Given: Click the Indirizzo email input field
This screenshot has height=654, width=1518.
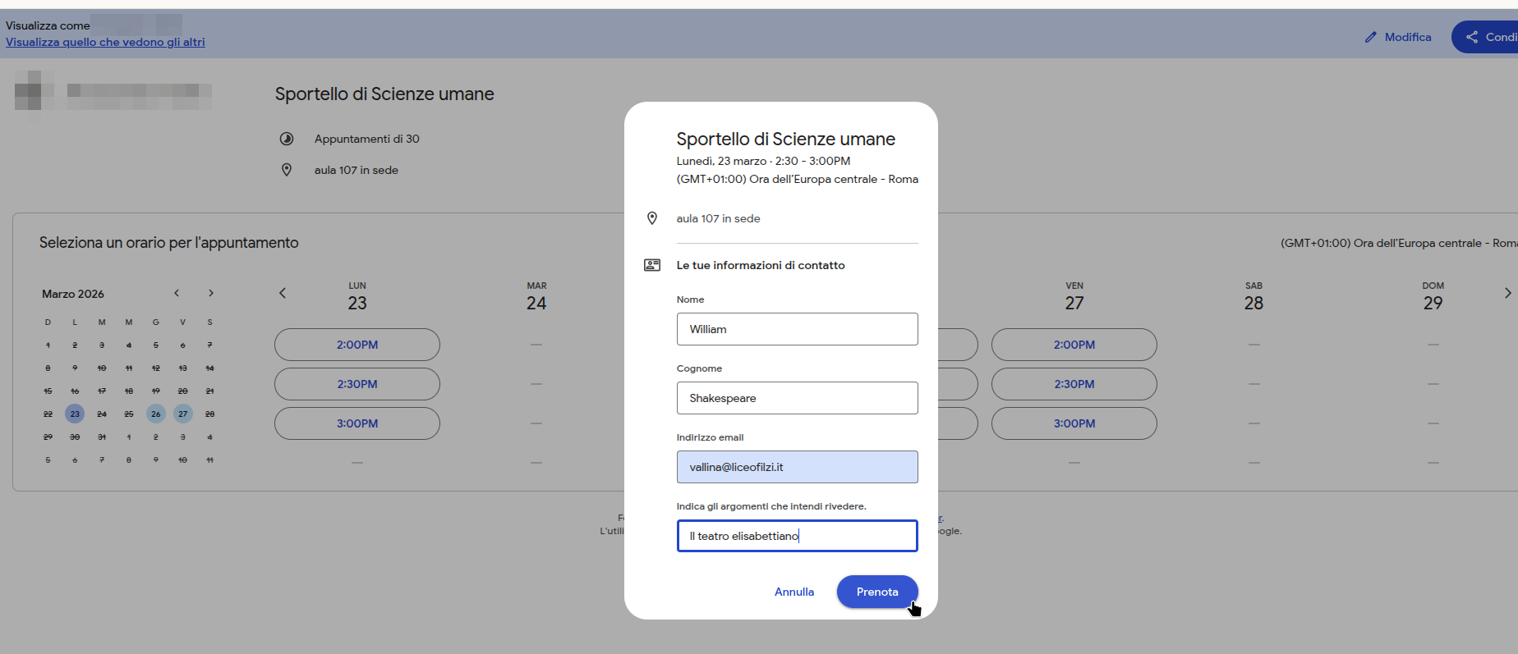Looking at the screenshot, I should [798, 467].
